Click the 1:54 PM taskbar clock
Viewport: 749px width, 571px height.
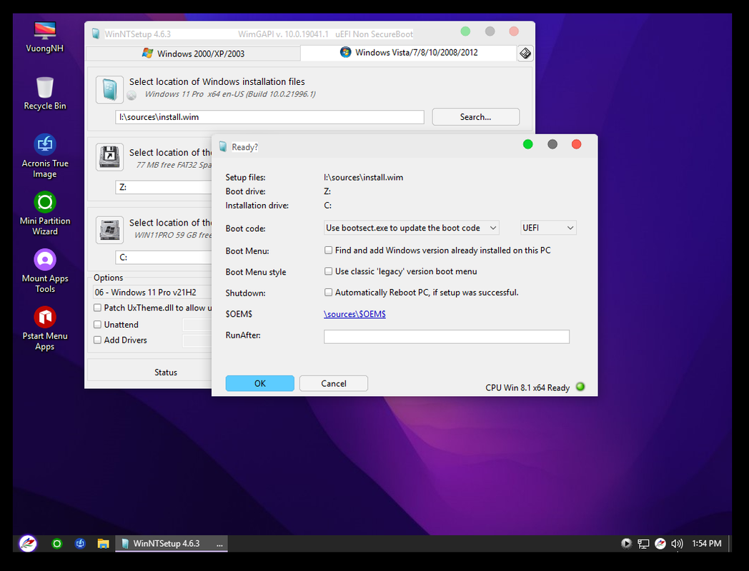(x=707, y=543)
